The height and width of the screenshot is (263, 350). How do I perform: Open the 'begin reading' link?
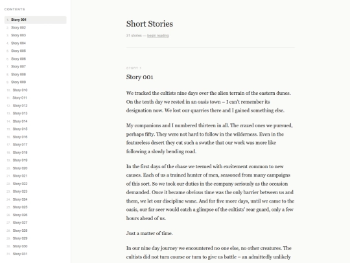157,36
